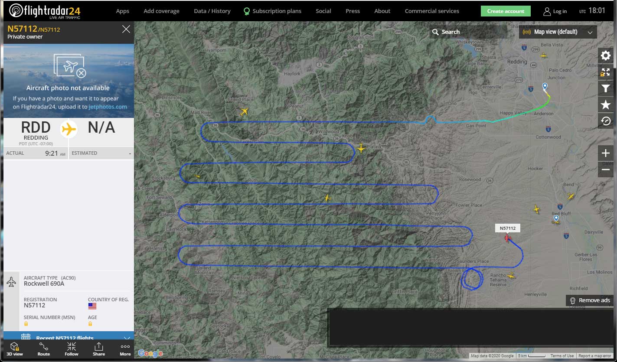Open Commercial services menu
Screen dimensions: 617x362
[432, 11]
